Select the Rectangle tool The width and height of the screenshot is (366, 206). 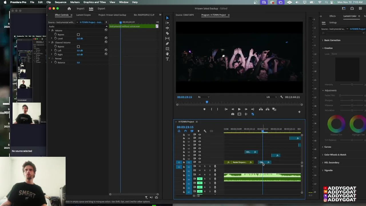pyautogui.click(x=168, y=49)
